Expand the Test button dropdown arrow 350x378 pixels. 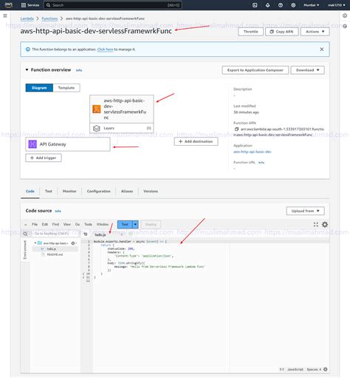tap(135, 224)
